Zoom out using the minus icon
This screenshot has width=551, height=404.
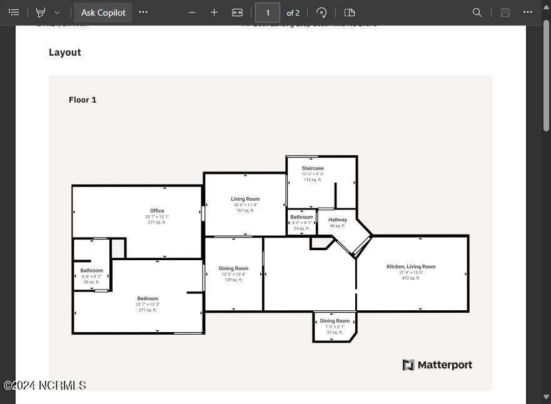192,13
